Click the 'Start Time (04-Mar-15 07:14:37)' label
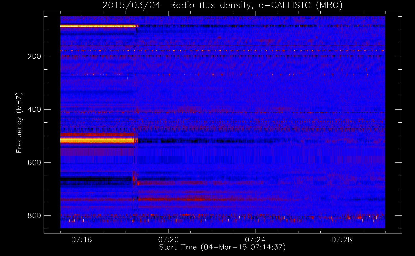This screenshot has height=256, width=415. pos(222,247)
